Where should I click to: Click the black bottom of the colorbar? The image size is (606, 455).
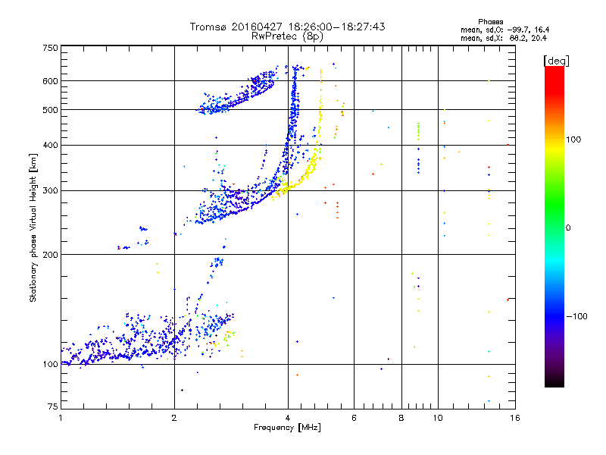click(554, 381)
